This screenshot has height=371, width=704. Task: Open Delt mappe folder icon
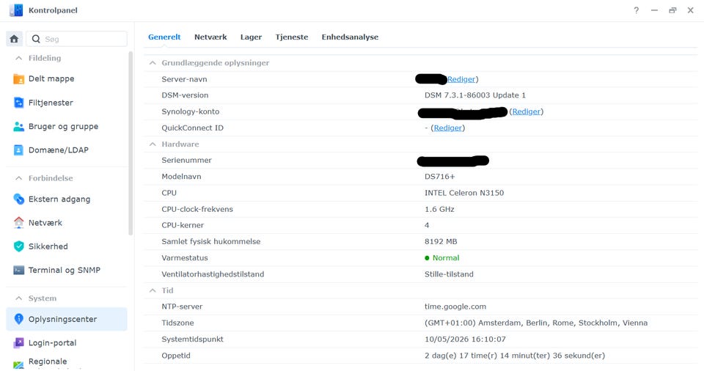tap(18, 79)
